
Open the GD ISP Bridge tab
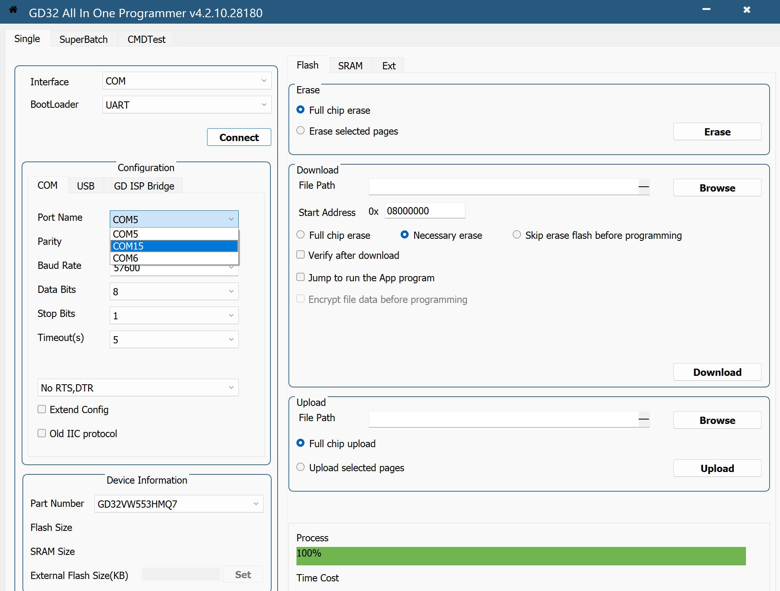pos(144,186)
